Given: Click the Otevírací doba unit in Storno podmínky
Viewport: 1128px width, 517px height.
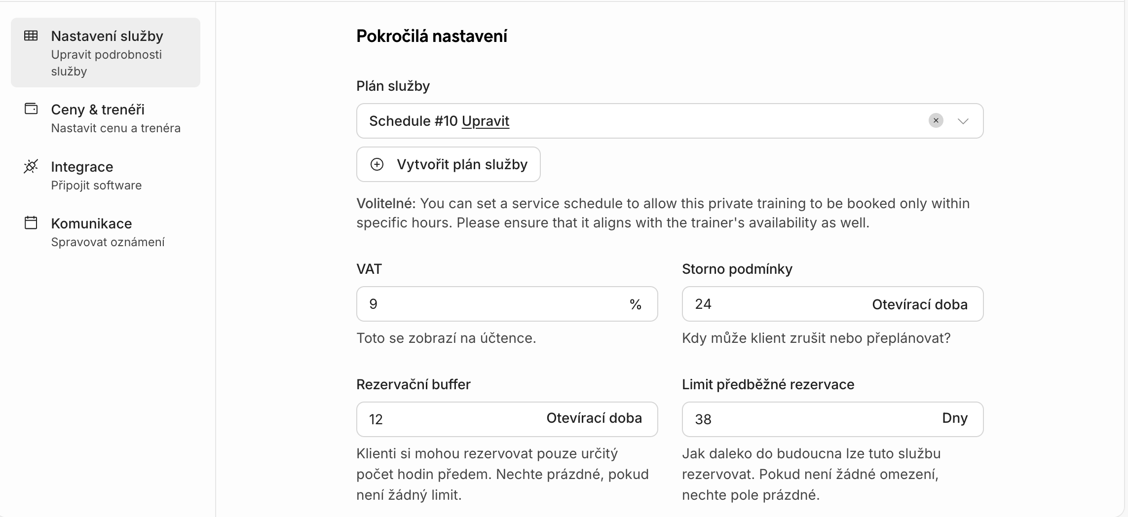Looking at the screenshot, I should (x=919, y=304).
